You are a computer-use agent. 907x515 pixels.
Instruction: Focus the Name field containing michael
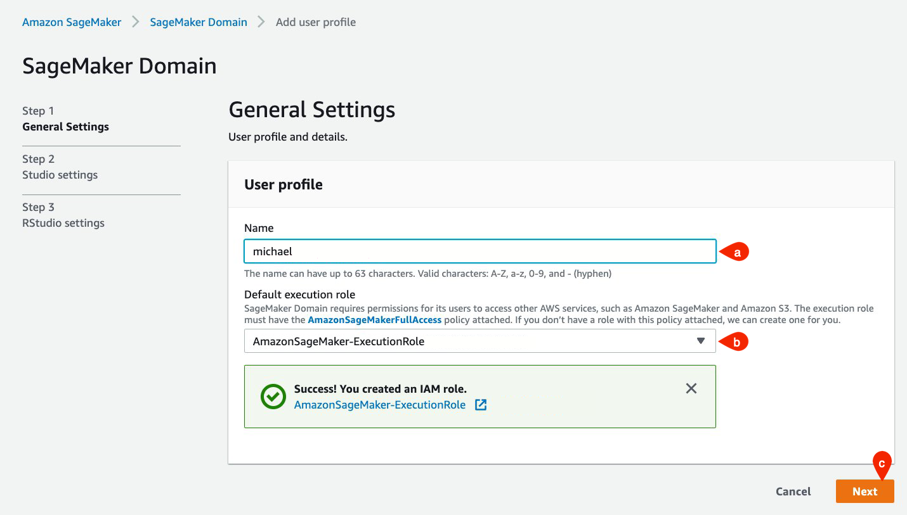[x=480, y=251]
